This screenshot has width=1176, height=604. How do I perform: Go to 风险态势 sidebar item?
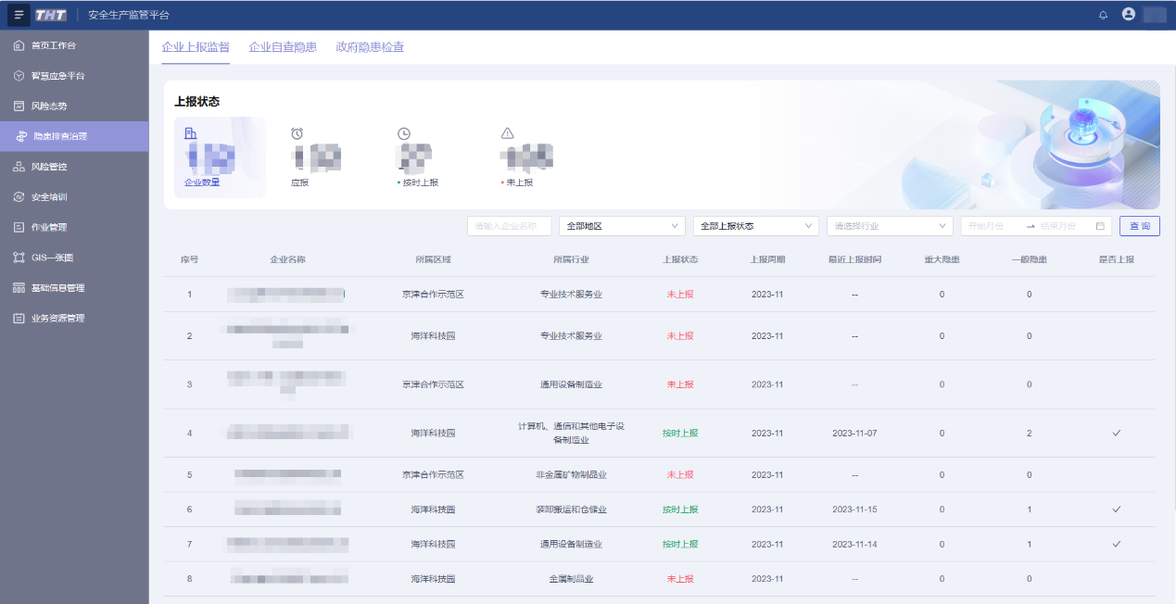coord(49,107)
